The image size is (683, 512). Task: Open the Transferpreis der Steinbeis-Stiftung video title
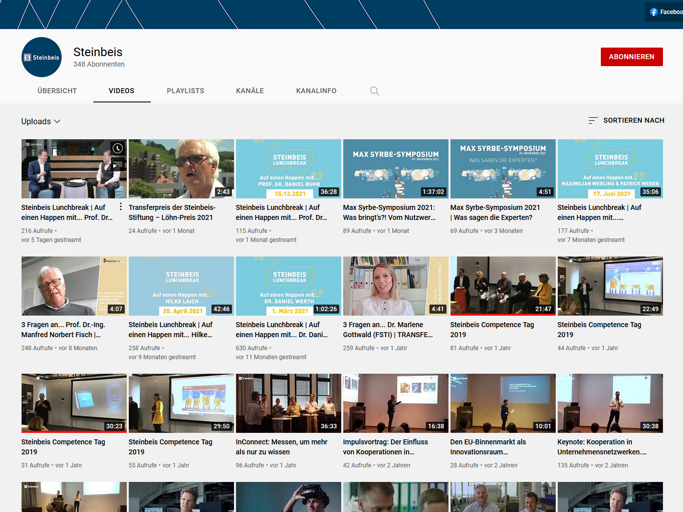(172, 212)
